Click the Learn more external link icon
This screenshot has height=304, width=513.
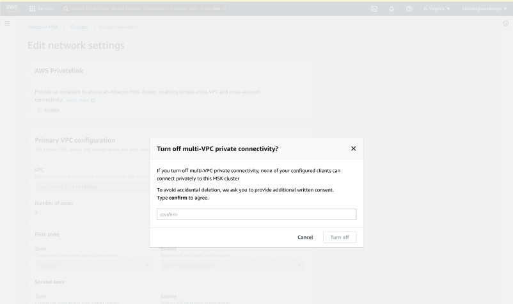pos(93,100)
